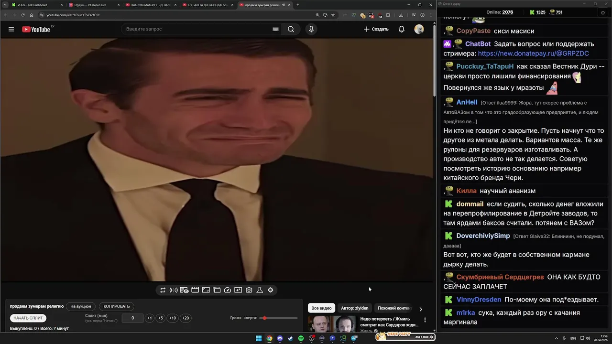Open the browser extensions puzzle icon
Viewport: 612px width, 344px height.
[x=388, y=15]
